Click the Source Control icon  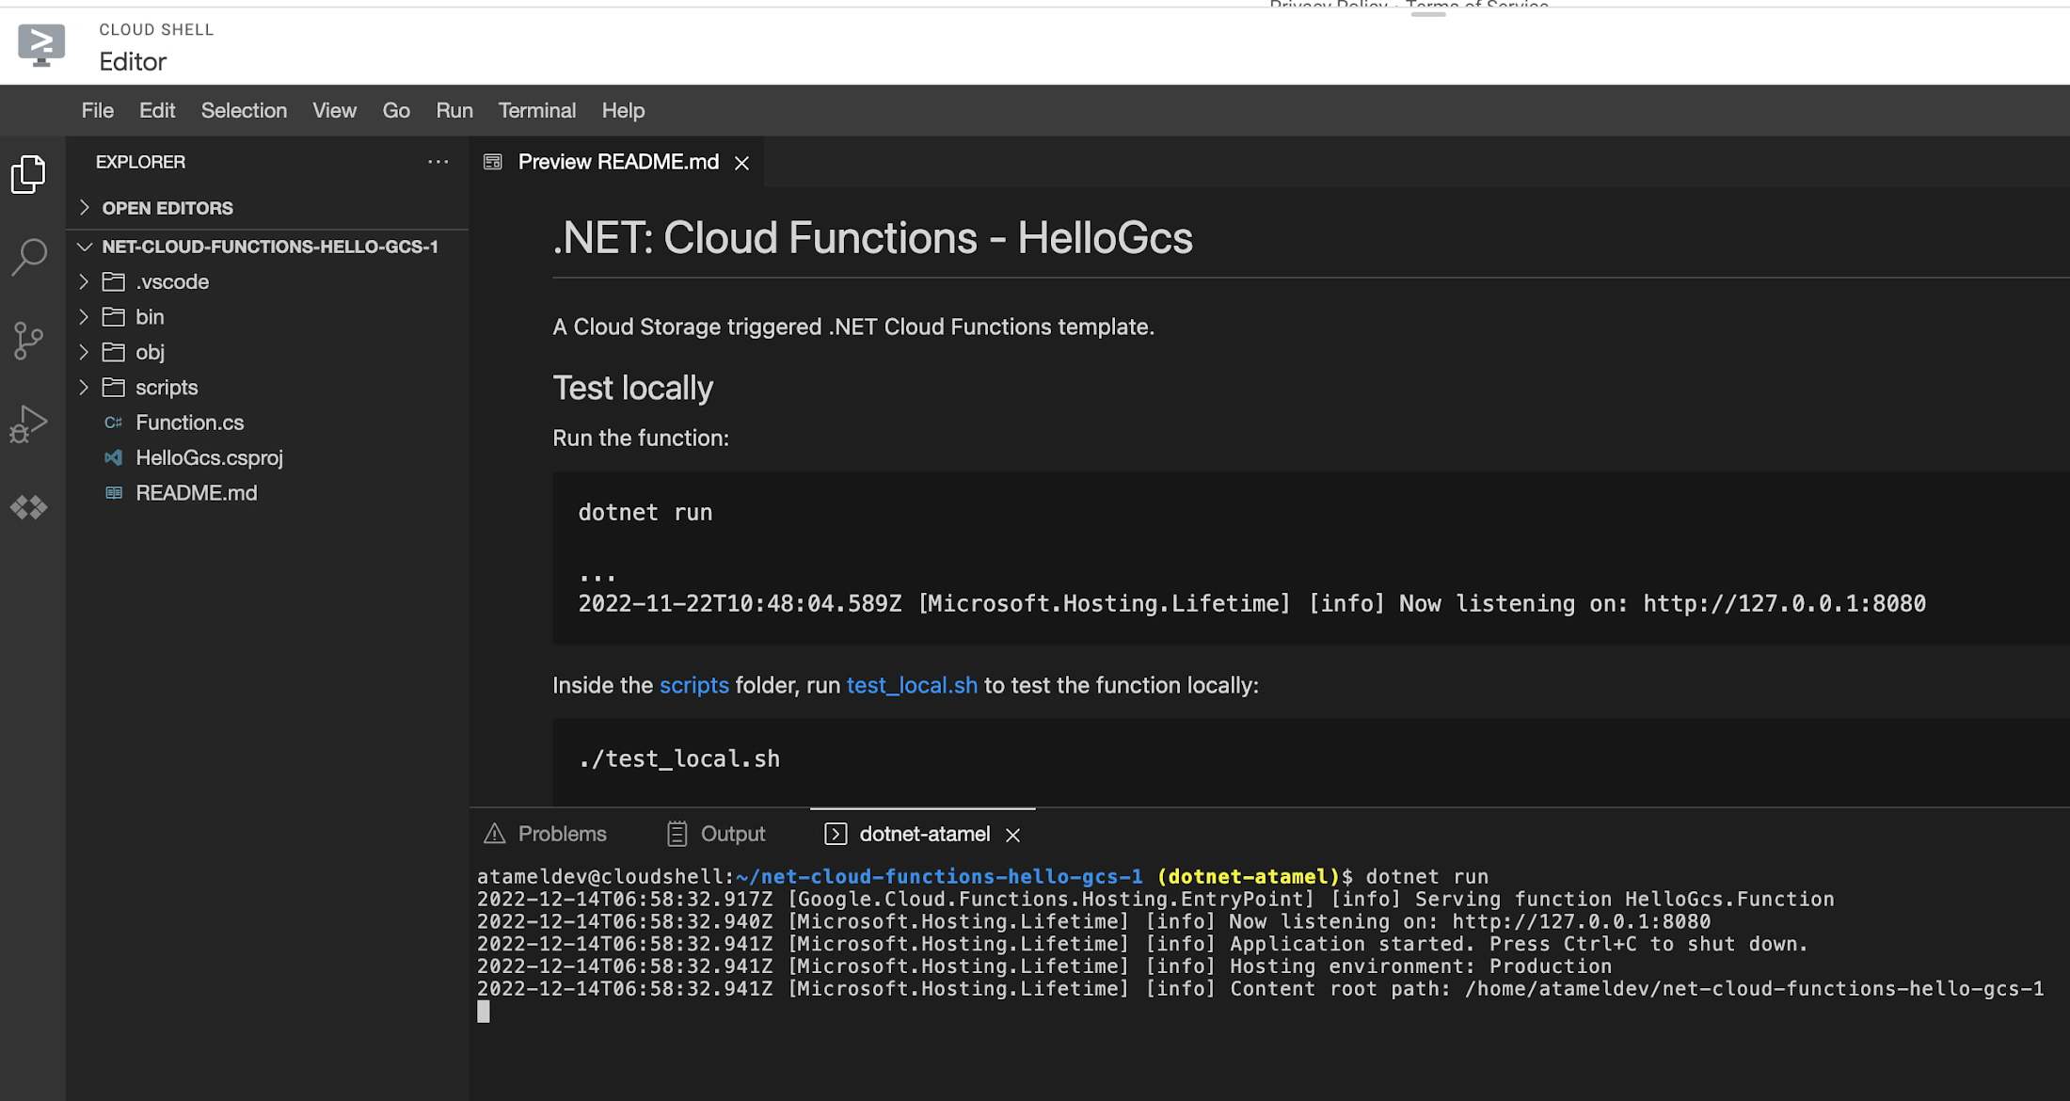pos(30,337)
